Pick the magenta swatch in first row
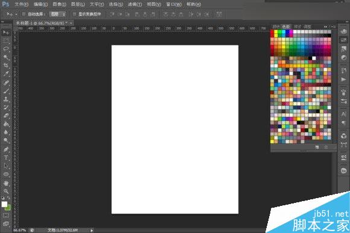 click(x=291, y=33)
